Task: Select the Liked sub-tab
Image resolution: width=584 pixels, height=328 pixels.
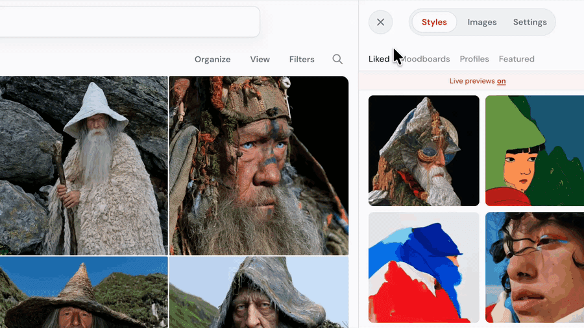Action: click(379, 59)
